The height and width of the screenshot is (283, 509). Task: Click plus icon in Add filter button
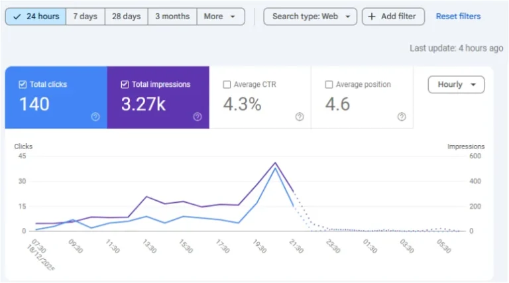point(372,17)
